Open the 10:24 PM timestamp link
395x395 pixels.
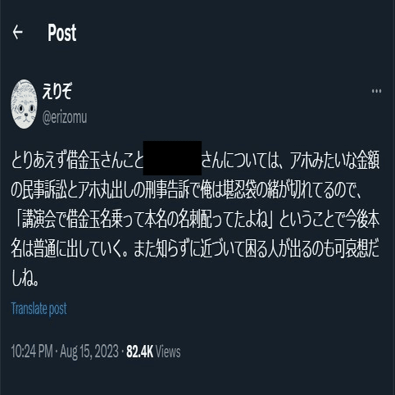pyautogui.click(x=32, y=352)
